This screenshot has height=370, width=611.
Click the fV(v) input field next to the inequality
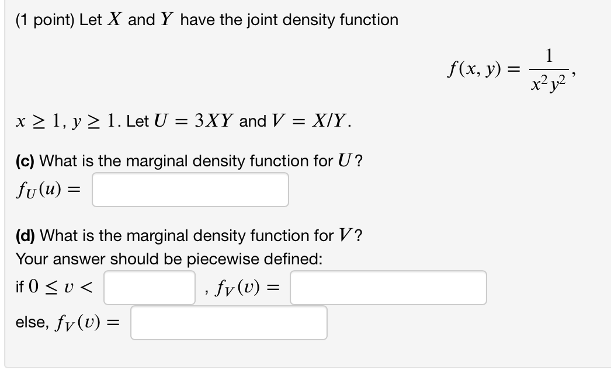coord(388,285)
